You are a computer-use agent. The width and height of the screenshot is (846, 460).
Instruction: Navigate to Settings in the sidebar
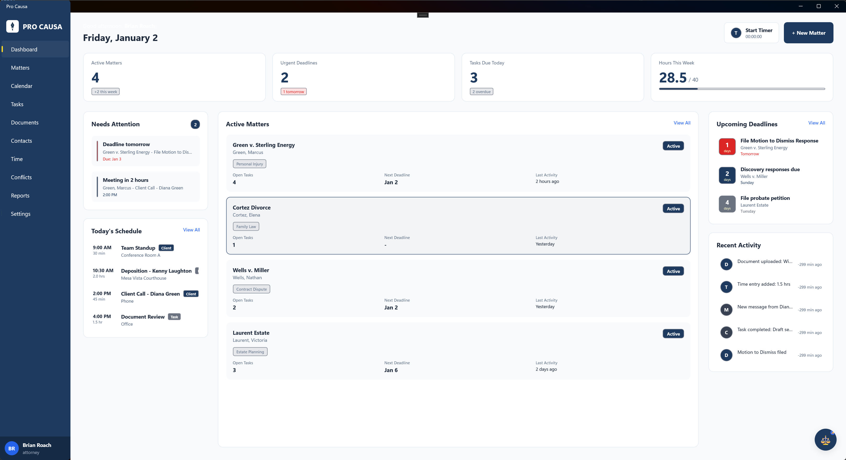coord(20,213)
